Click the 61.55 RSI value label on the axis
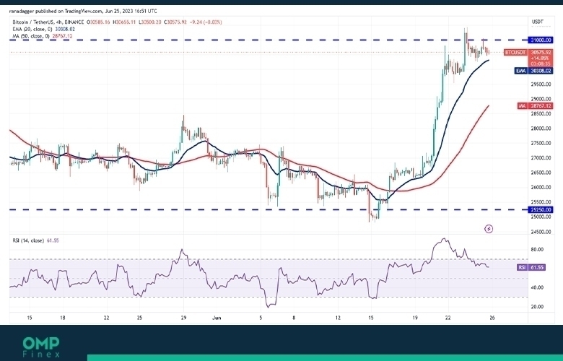Image resolution: width=563 pixels, height=361 pixels. tap(537, 267)
